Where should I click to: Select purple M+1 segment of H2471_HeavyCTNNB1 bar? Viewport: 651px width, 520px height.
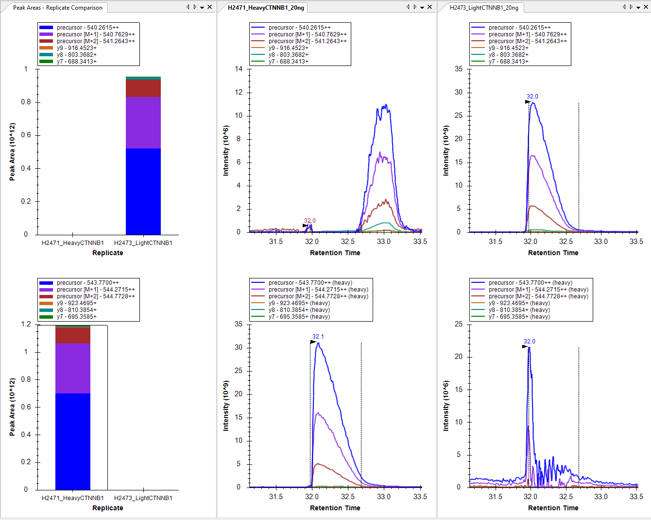pos(73,368)
